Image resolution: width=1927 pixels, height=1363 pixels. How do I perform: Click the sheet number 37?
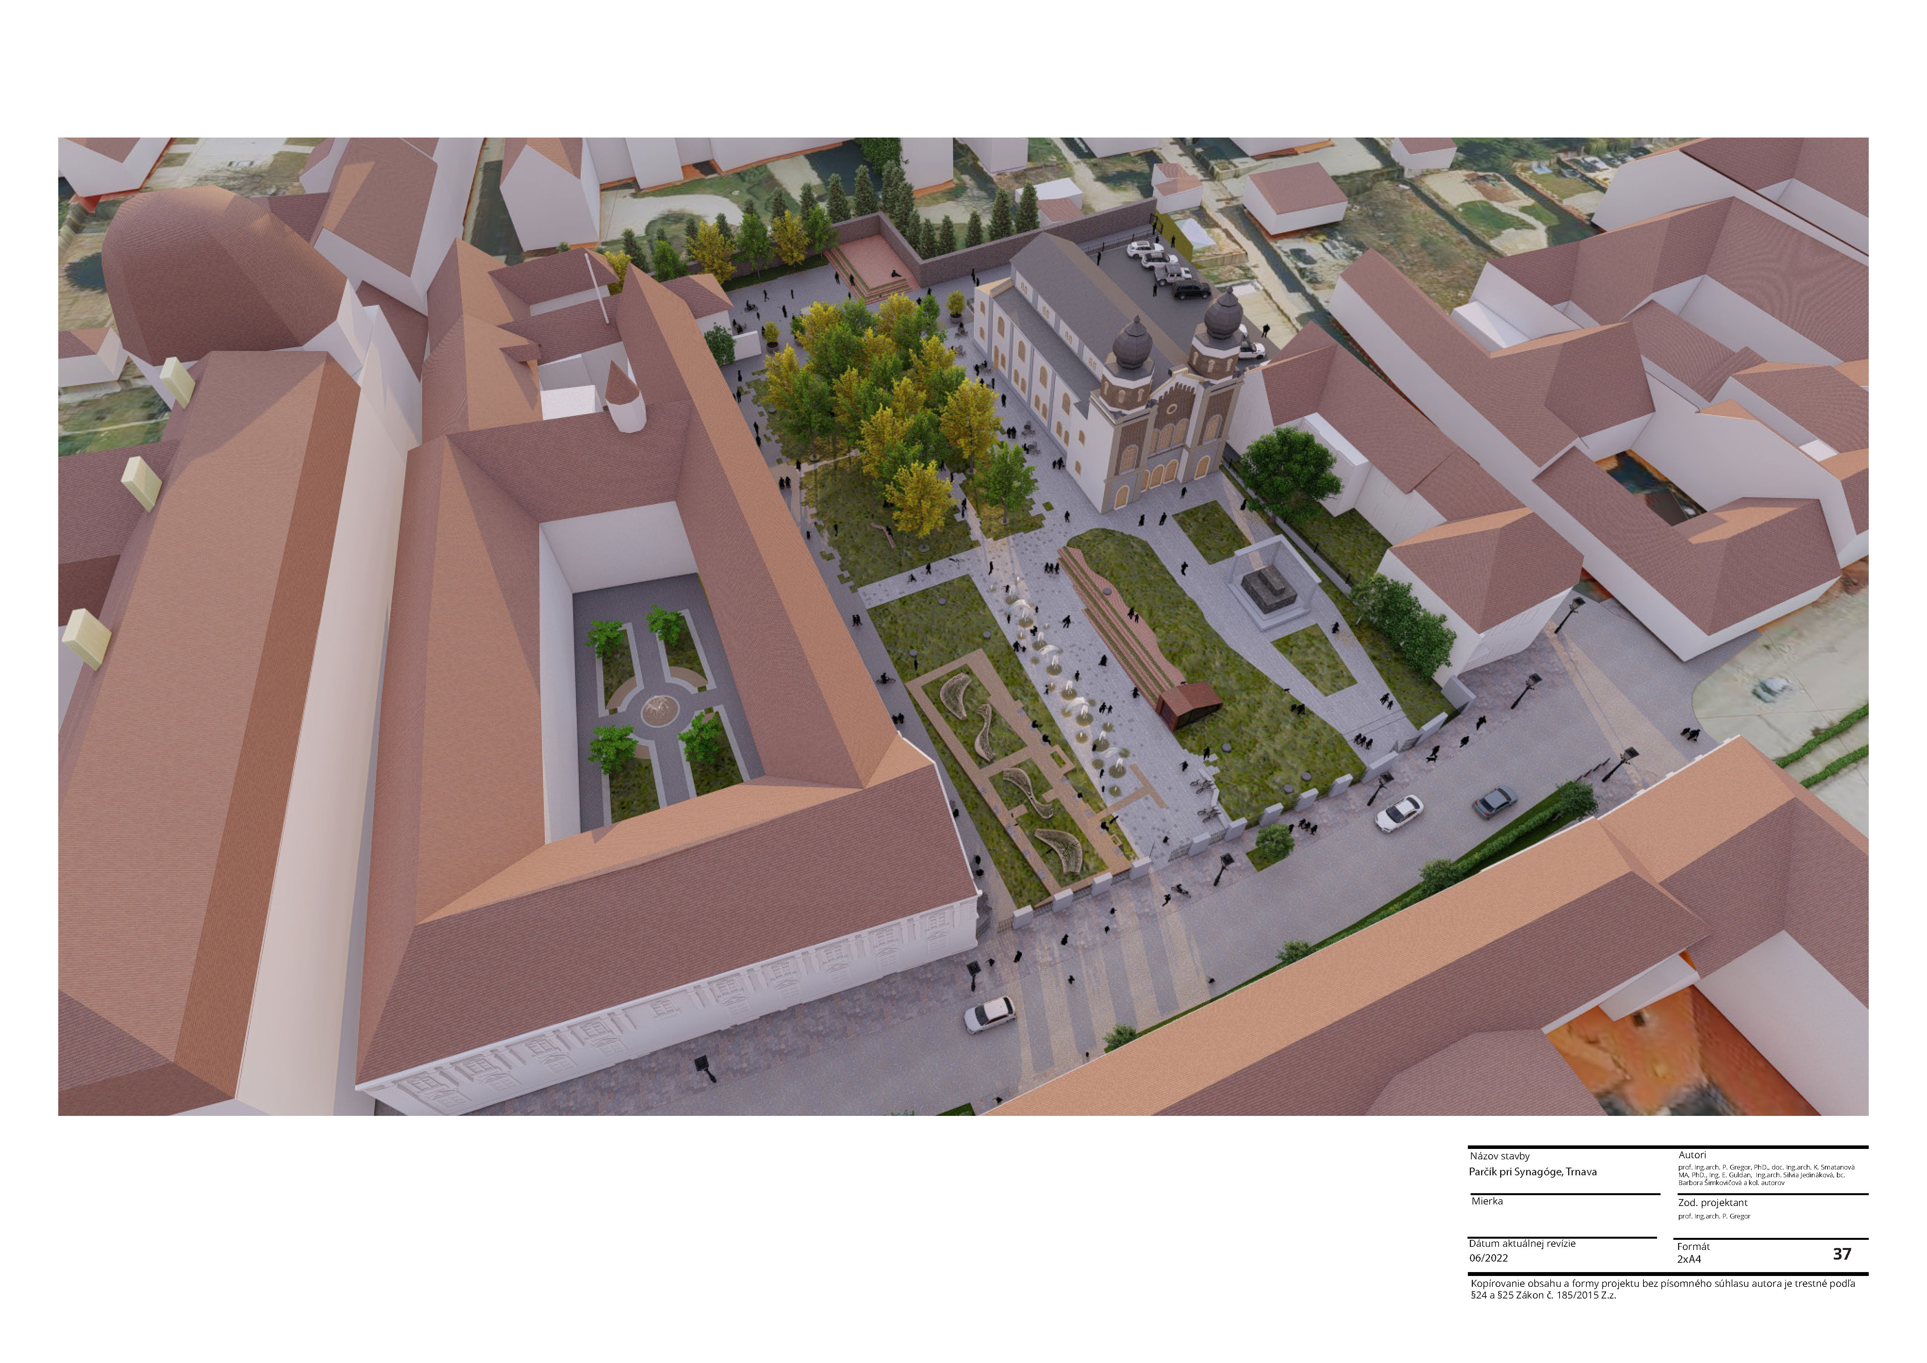click(x=1842, y=1254)
